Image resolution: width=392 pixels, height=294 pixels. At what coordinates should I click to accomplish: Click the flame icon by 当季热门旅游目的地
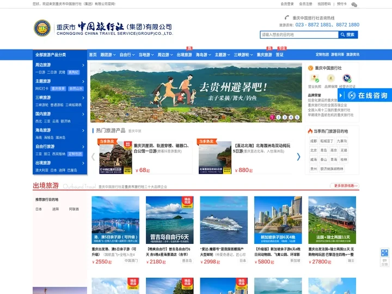tap(310, 131)
